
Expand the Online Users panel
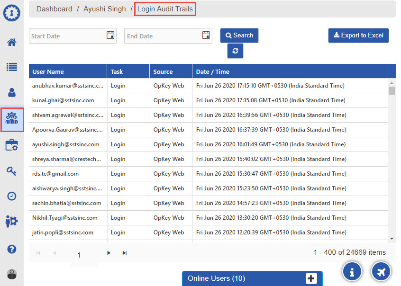[311, 278]
